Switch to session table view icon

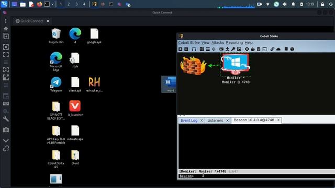tap(208, 49)
